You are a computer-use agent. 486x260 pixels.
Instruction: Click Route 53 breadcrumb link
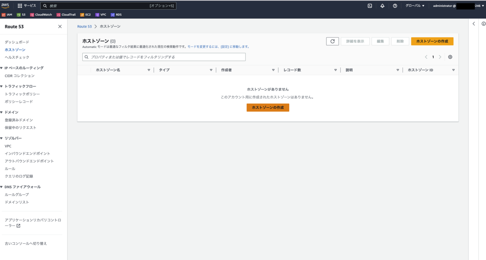pos(84,26)
